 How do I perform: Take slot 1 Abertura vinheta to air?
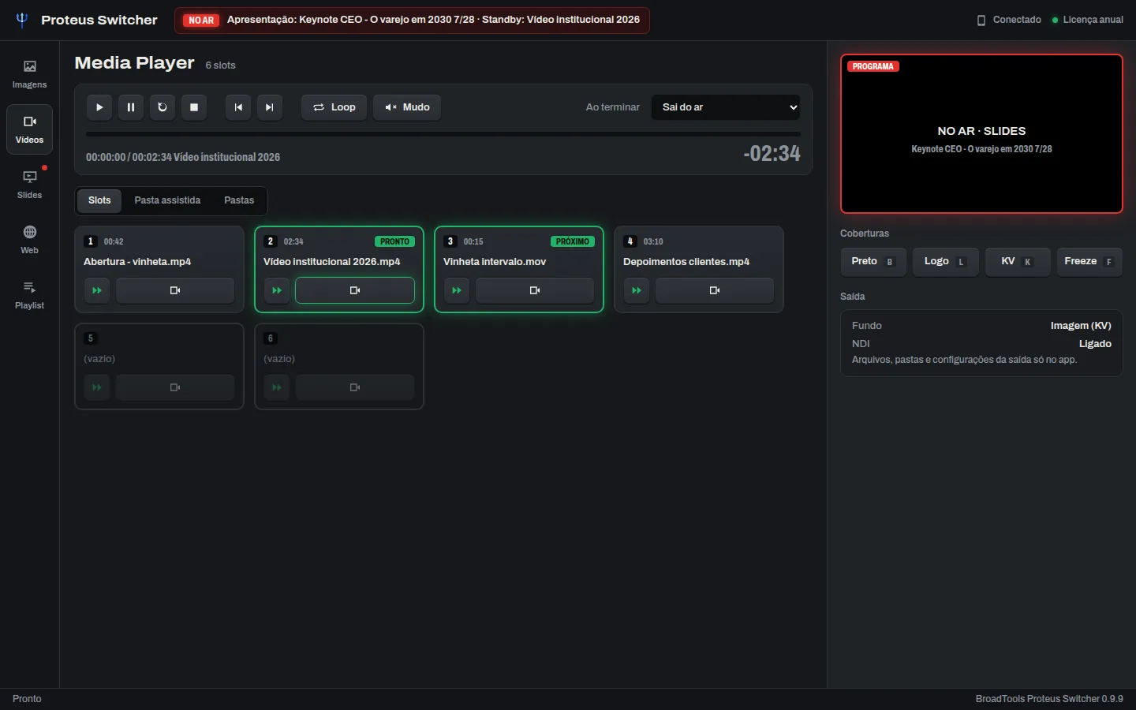click(x=97, y=290)
